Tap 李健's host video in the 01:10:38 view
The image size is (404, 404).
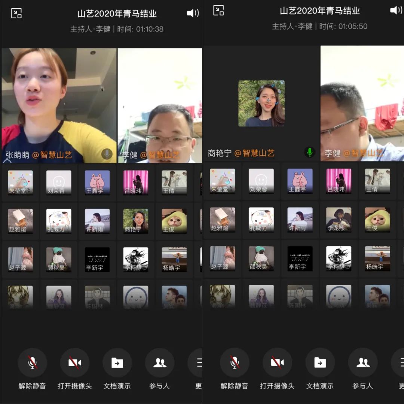tap(160, 105)
